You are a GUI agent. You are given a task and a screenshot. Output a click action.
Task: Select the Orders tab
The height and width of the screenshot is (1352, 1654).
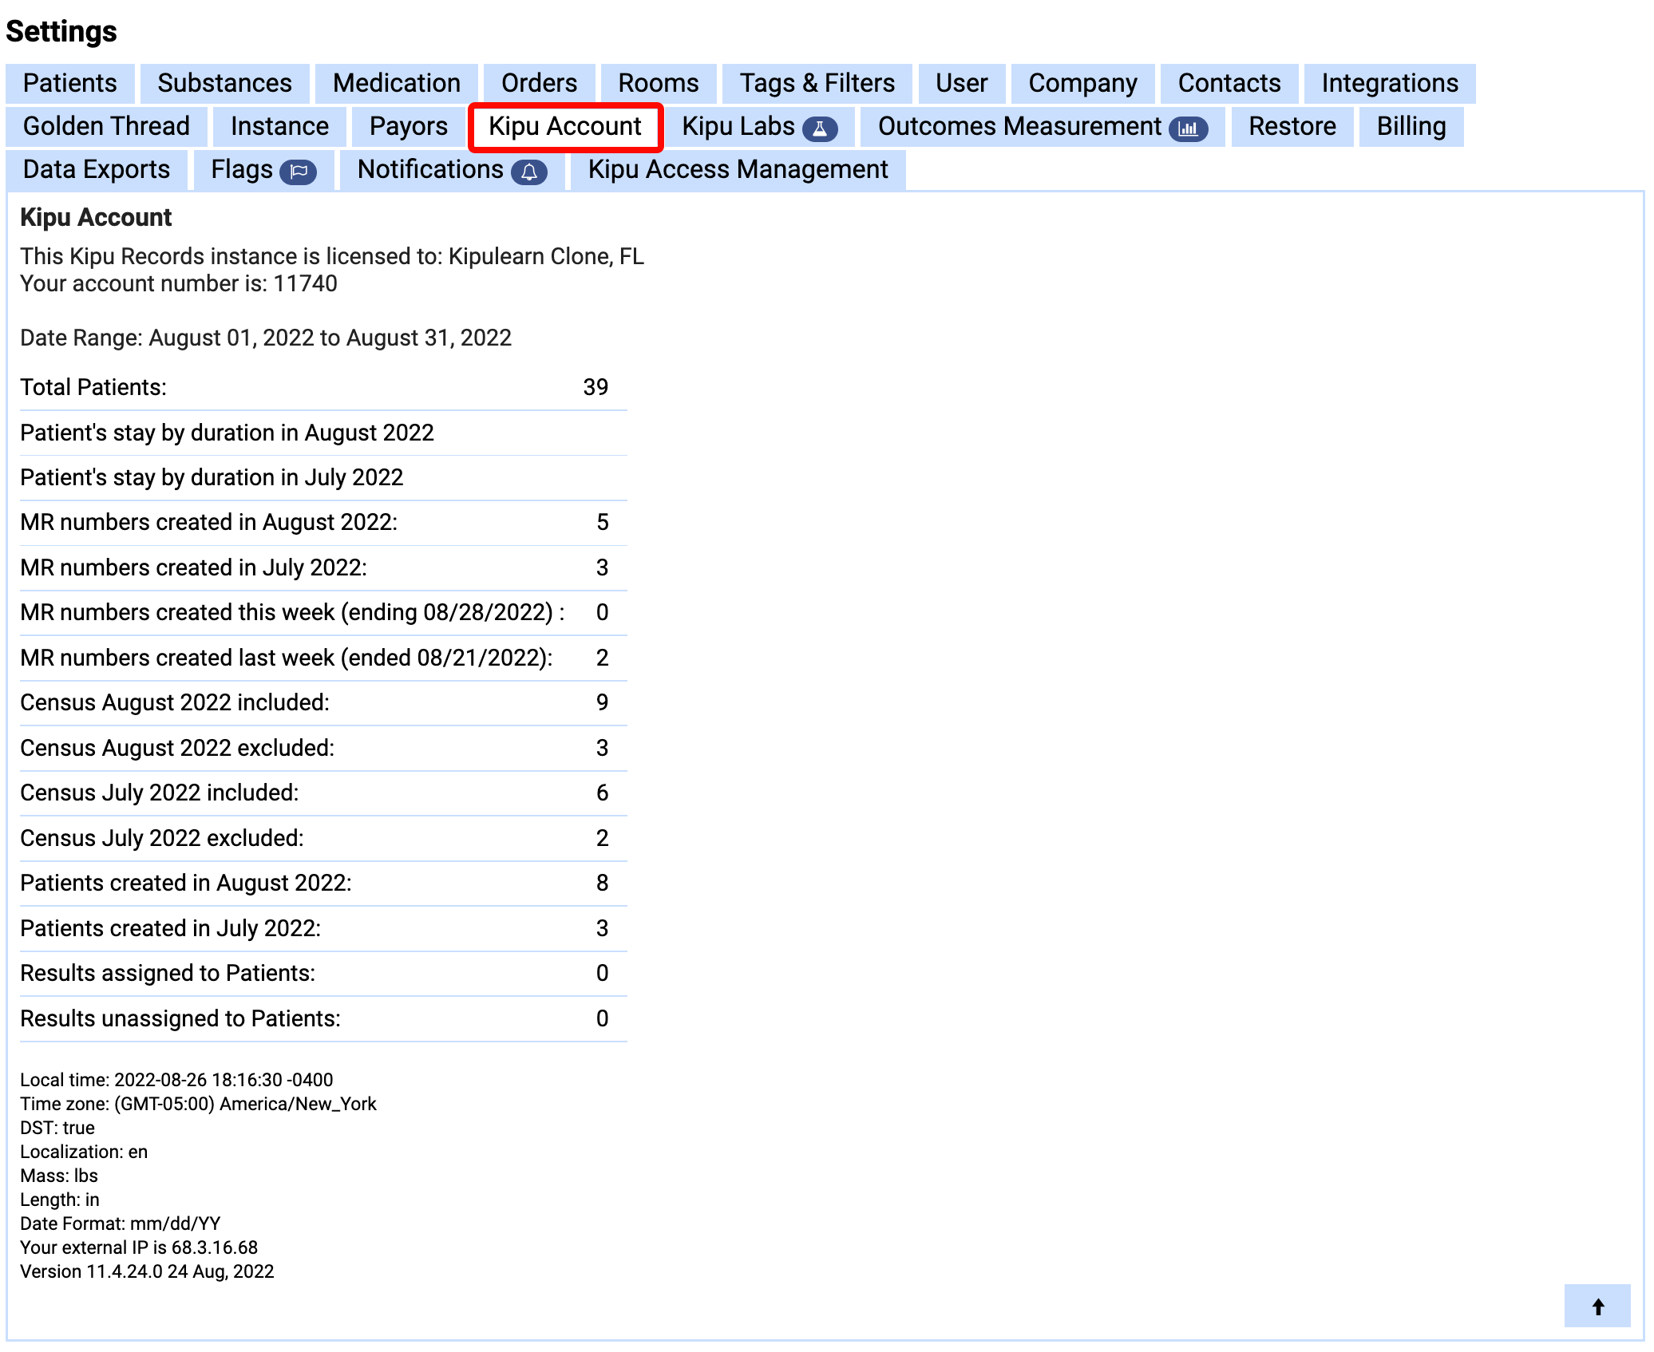(540, 83)
